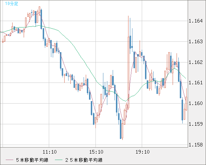Screen dimensions: 206x165
Task: Click the 10分足 timeframe label
Action: 11,4
